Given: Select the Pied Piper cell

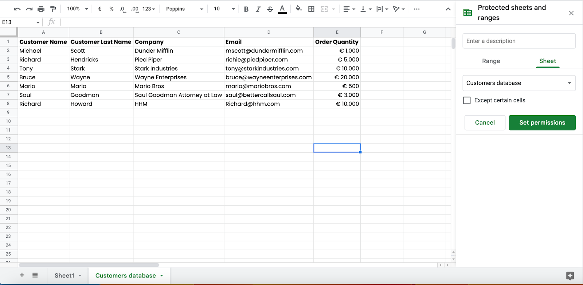Looking at the screenshot, I should [179, 60].
